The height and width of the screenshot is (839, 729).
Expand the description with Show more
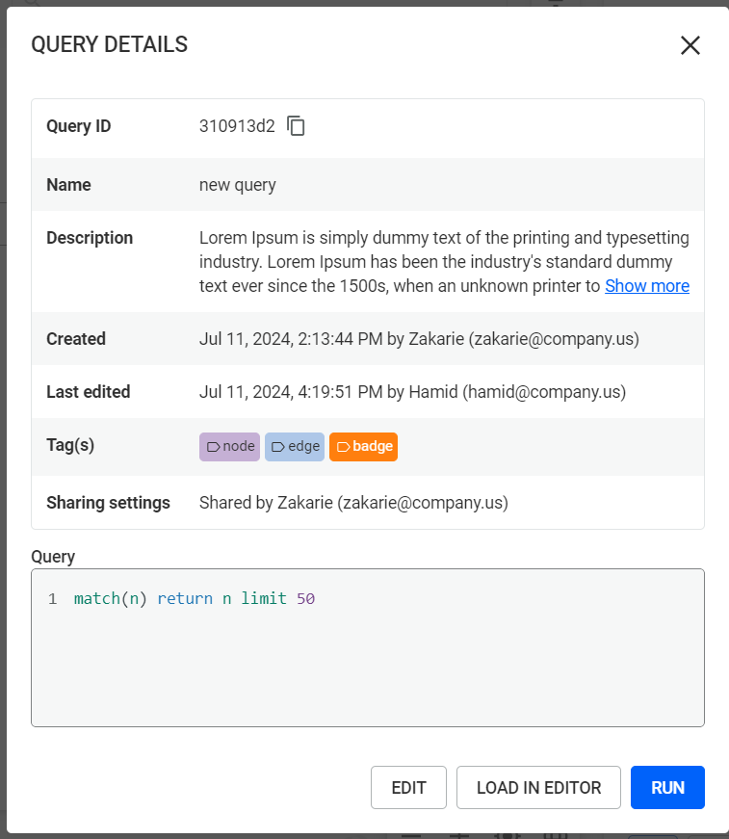point(646,285)
